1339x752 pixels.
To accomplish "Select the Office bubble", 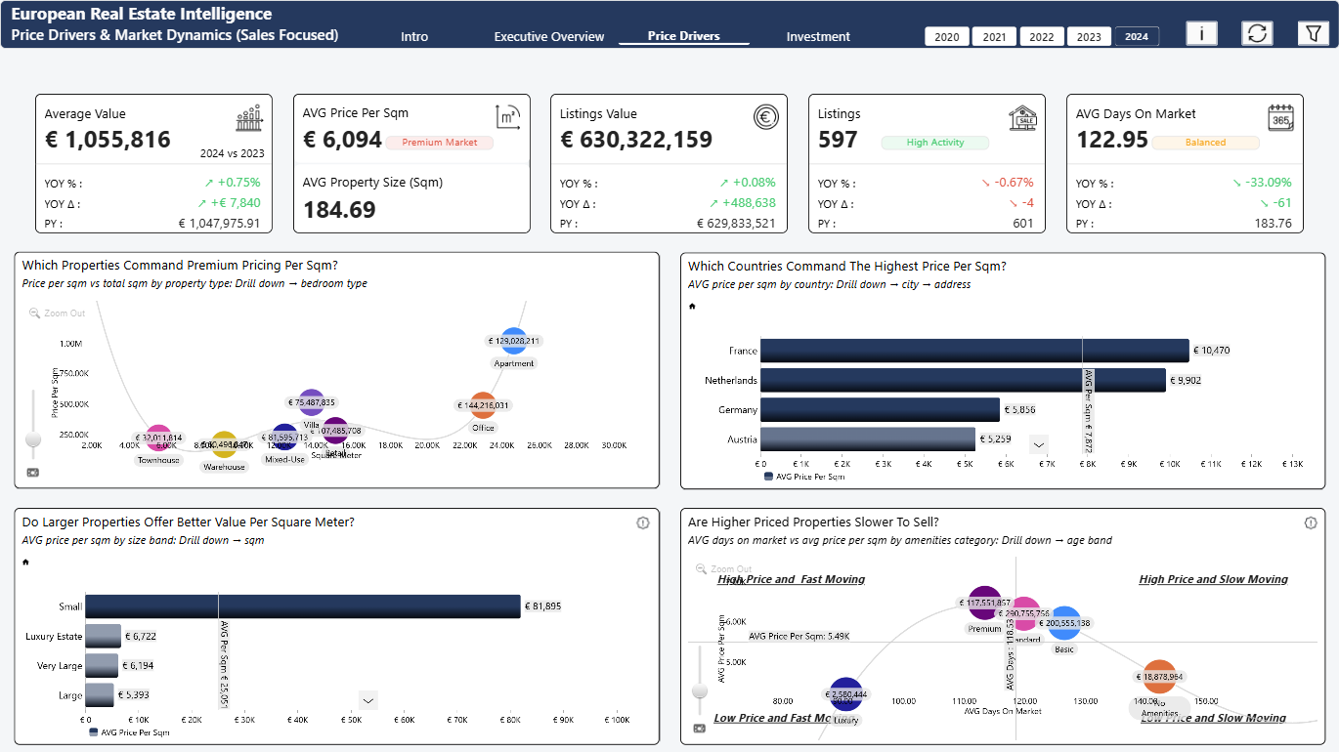I will [x=483, y=405].
